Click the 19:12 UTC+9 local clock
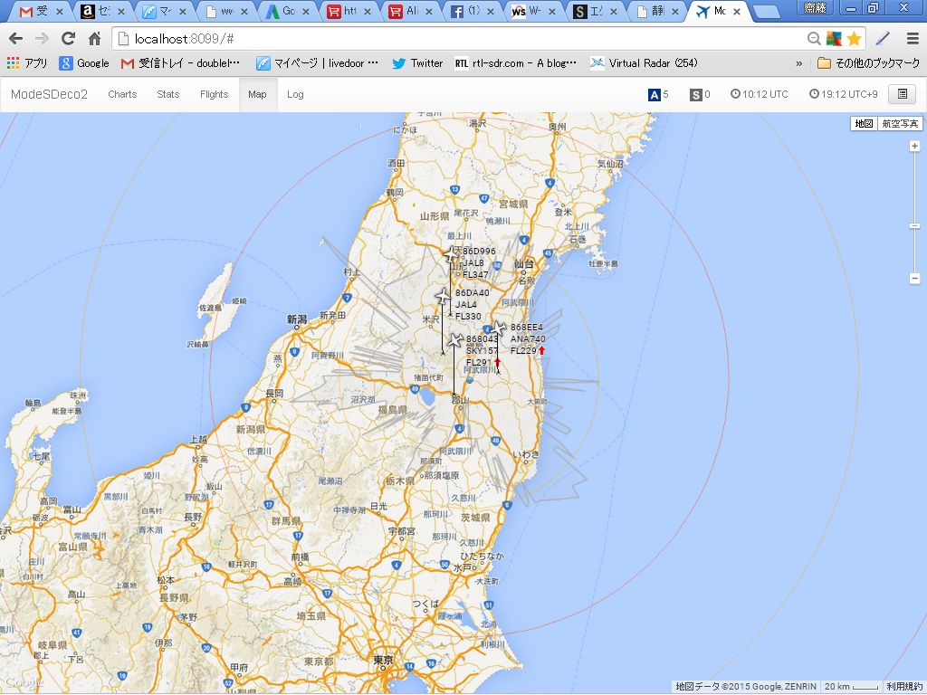 click(x=844, y=94)
